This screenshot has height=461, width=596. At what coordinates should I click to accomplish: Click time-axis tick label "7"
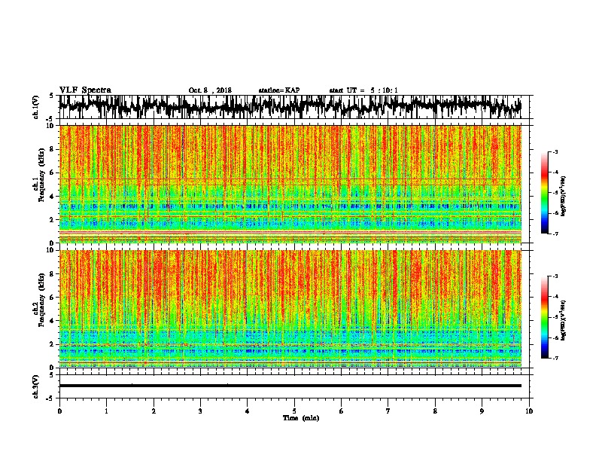[388, 411]
